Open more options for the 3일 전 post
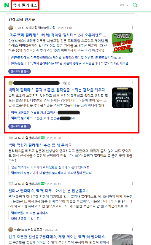 click(x=133, y=83)
